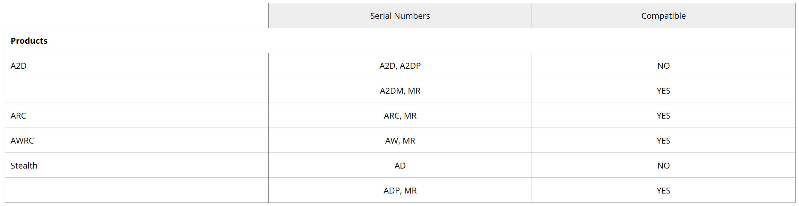Click YES in the "ADP, MR" row
The width and height of the screenshot is (799, 206).
coord(663,191)
